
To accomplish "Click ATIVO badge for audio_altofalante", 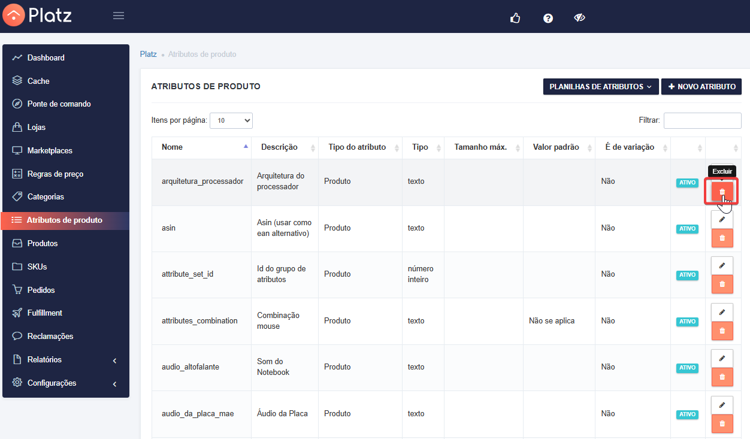I will tap(687, 368).
